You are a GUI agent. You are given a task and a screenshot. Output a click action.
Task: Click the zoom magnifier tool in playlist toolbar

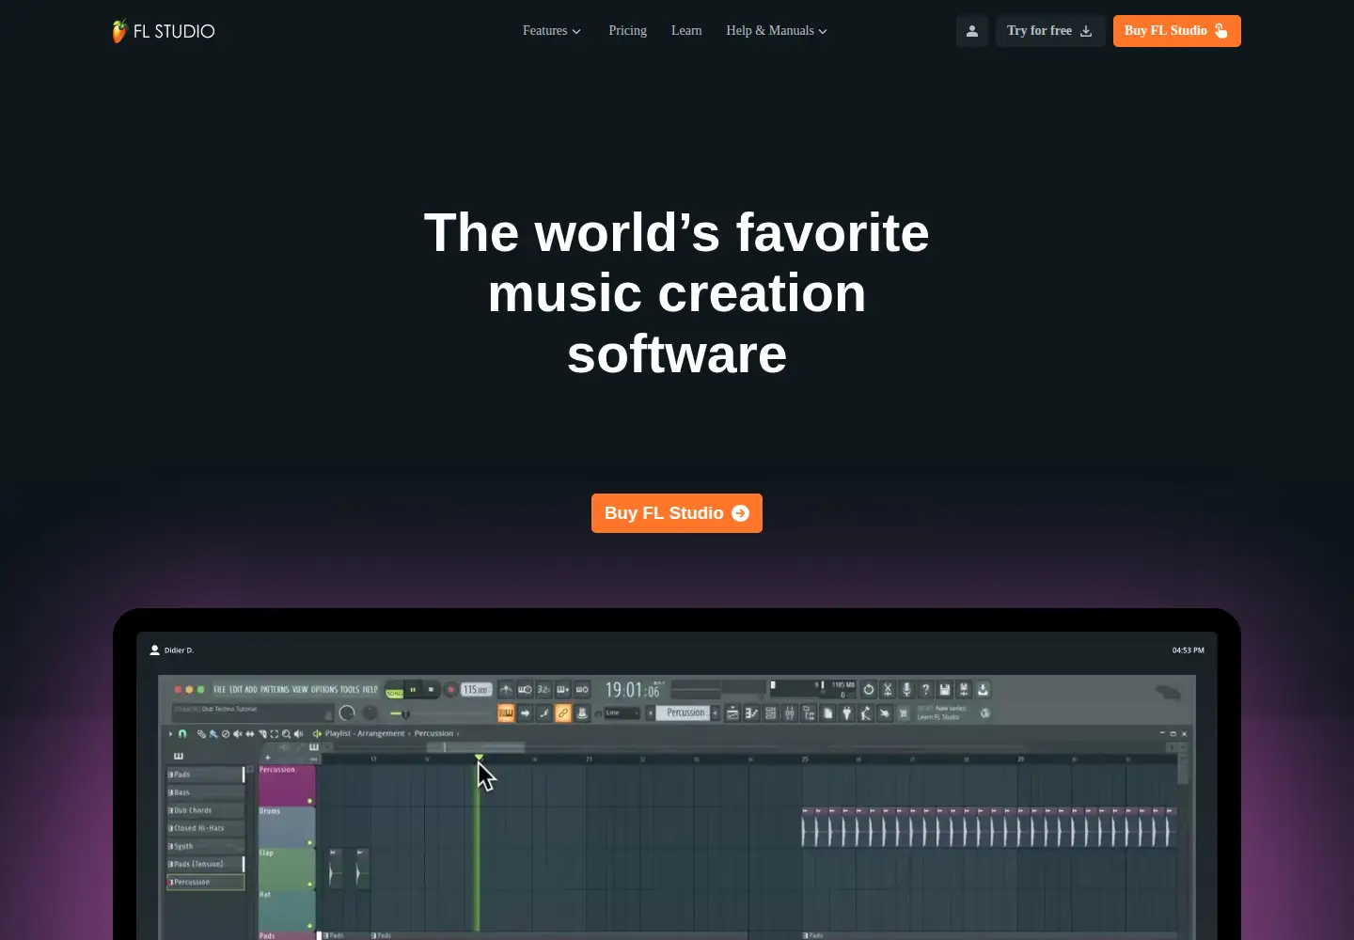(286, 733)
